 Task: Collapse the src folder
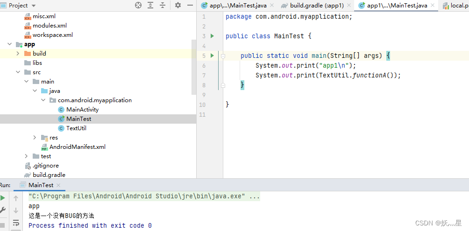pyautogui.click(x=18, y=72)
